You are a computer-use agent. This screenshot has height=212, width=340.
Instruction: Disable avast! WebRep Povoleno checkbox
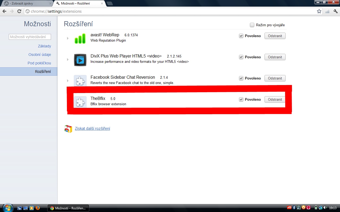241,36
